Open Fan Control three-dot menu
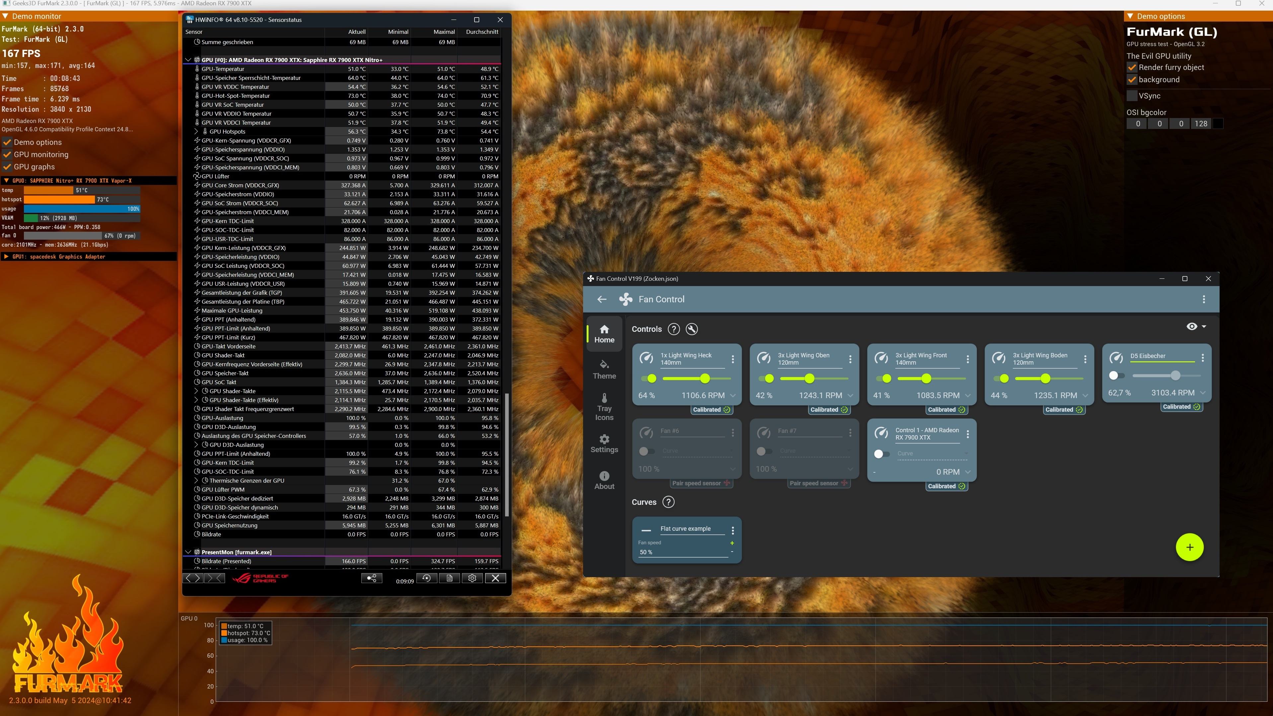The image size is (1273, 716). pyautogui.click(x=1204, y=299)
